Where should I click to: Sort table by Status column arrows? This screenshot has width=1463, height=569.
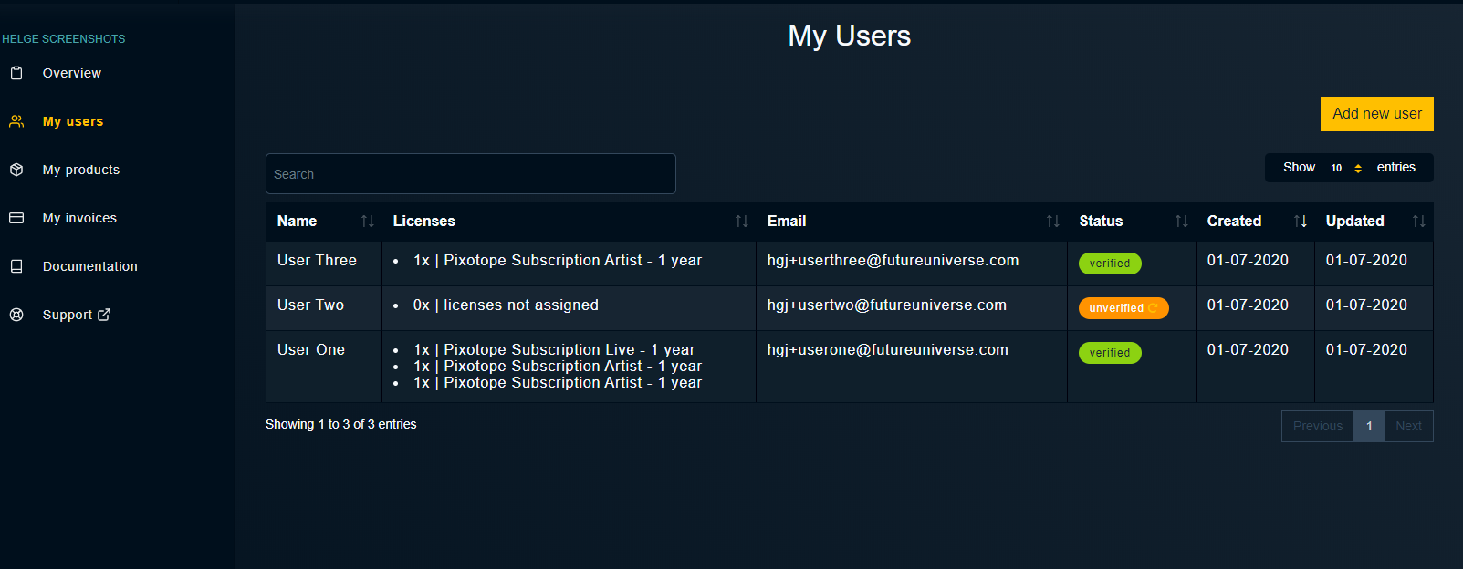(x=1182, y=222)
